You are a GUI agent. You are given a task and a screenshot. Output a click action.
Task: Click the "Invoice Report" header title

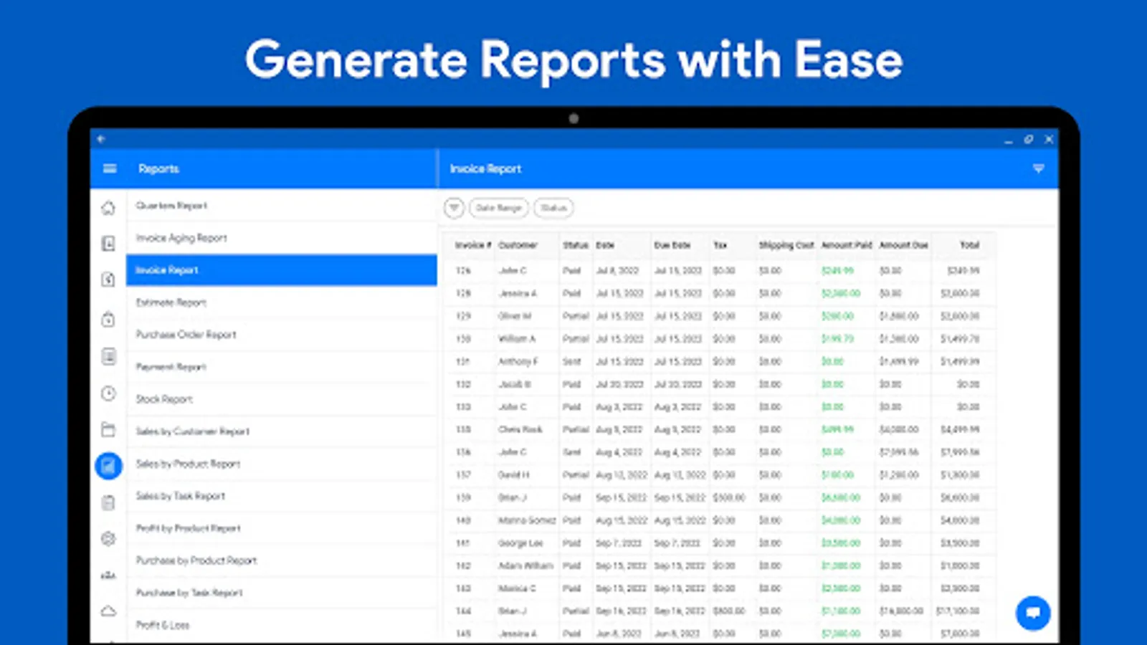tap(485, 168)
